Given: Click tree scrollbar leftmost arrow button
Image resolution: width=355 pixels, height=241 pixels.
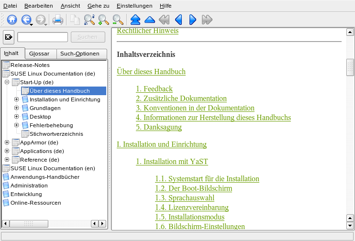Looking at the screenshot, I should click(x=5, y=224).
